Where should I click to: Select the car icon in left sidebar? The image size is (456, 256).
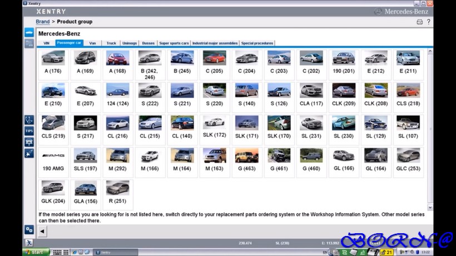[x=29, y=33]
